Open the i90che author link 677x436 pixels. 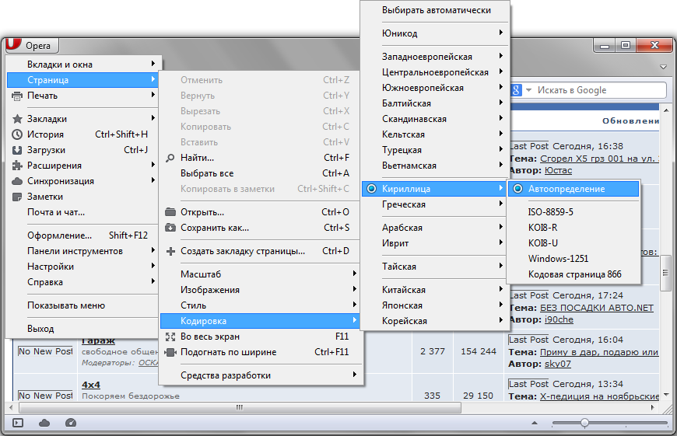pos(559,319)
